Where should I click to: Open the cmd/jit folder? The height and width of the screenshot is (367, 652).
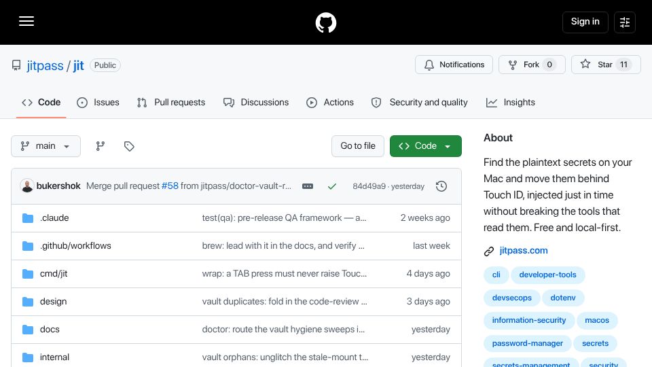[x=54, y=274]
